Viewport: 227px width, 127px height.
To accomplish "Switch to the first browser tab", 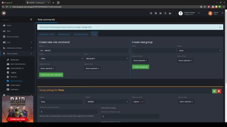I will click(13, 3).
